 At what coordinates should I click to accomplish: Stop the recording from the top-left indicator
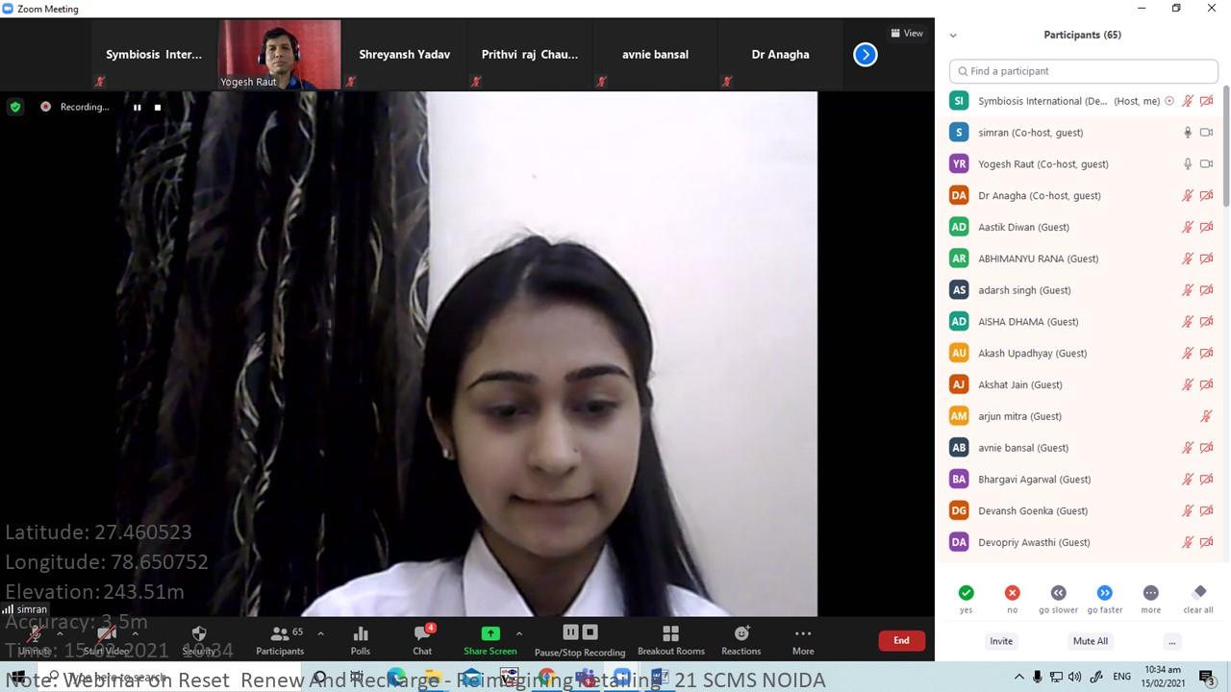click(x=158, y=108)
